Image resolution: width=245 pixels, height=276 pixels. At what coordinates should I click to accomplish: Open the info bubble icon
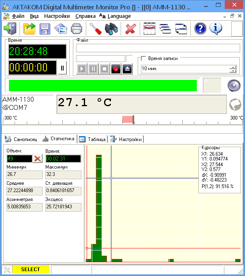click(216, 28)
